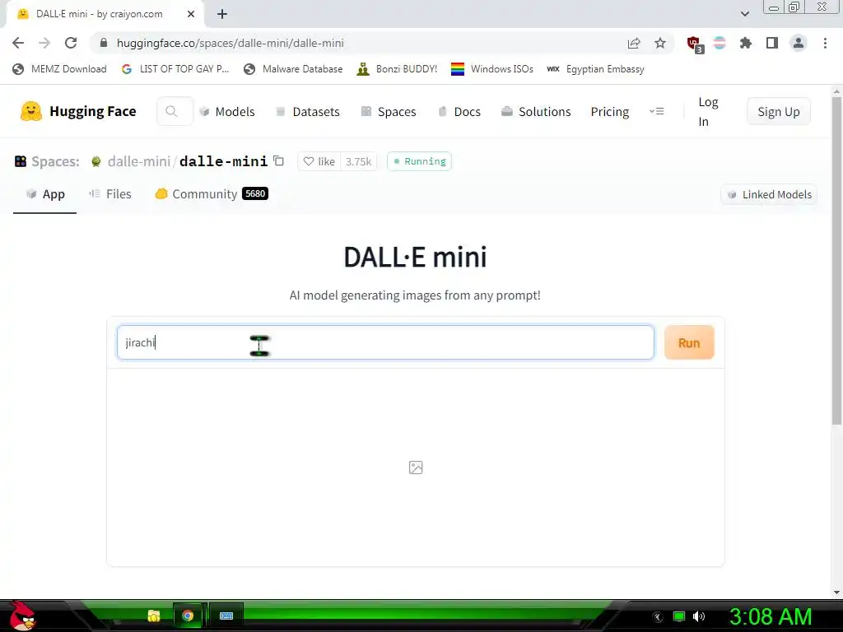Go to Pricing page
Screen dimensions: 843x632
pos(610,111)
